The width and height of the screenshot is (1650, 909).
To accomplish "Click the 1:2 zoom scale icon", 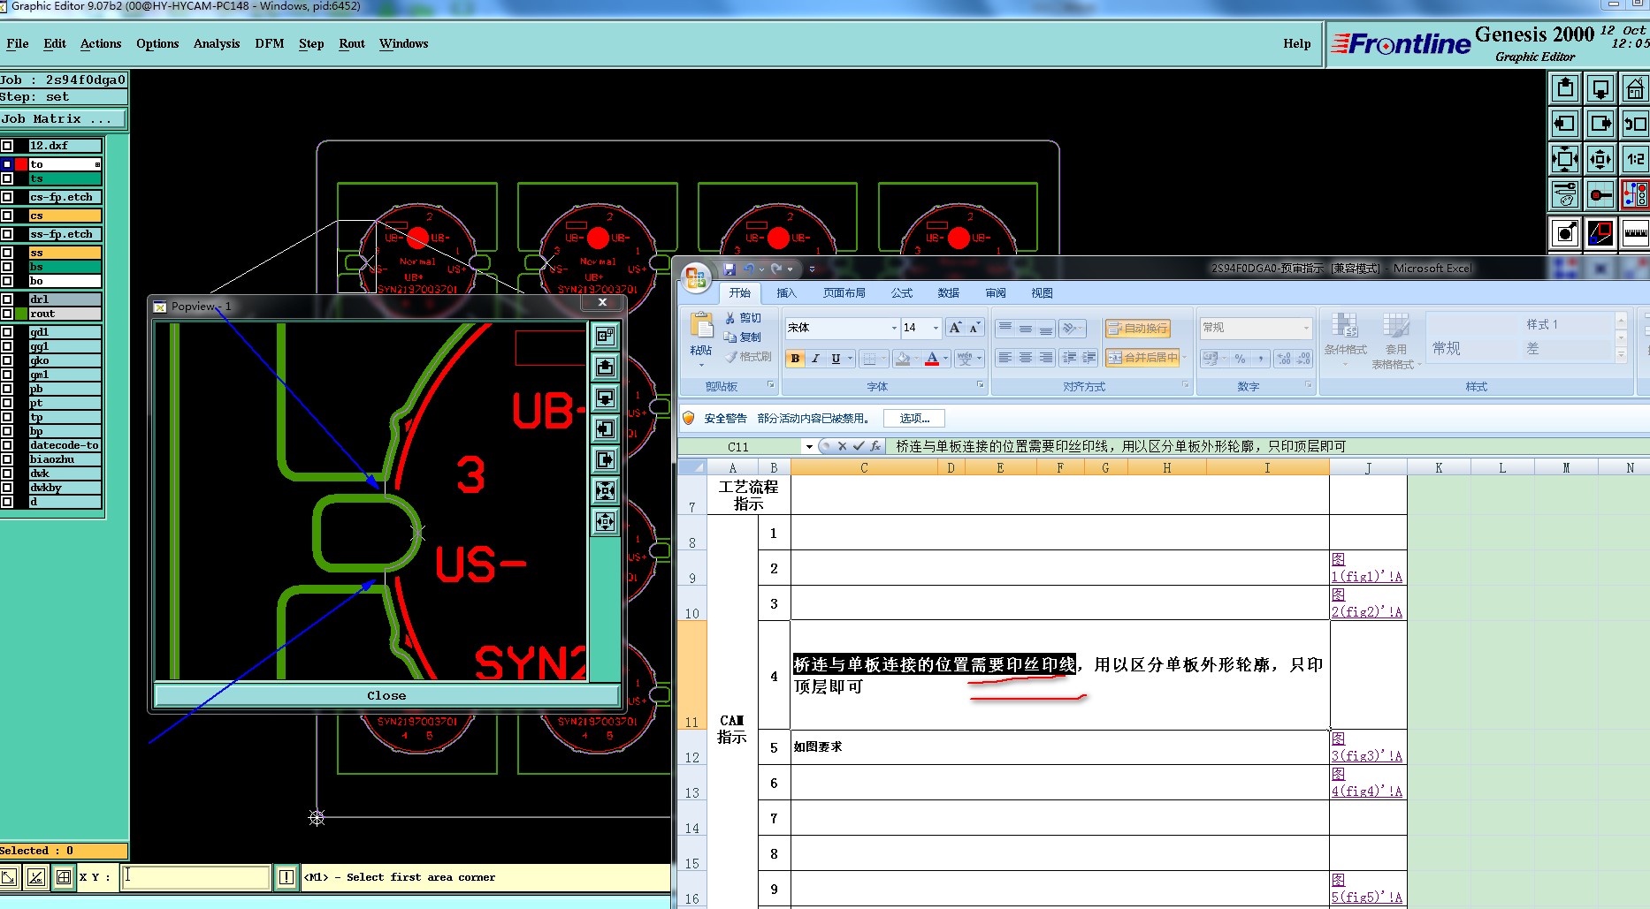I will pos(1635,160).
